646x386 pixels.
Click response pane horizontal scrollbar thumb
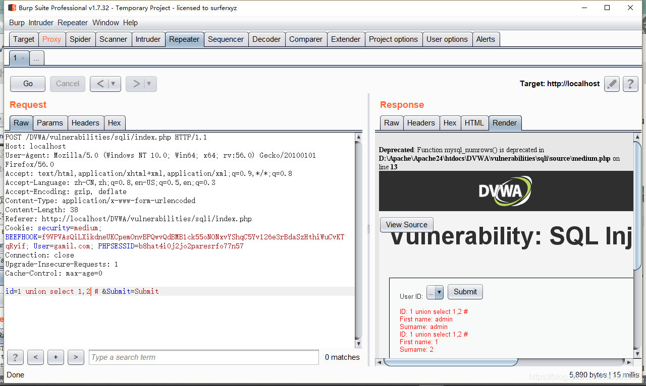(x=451, y=362)
